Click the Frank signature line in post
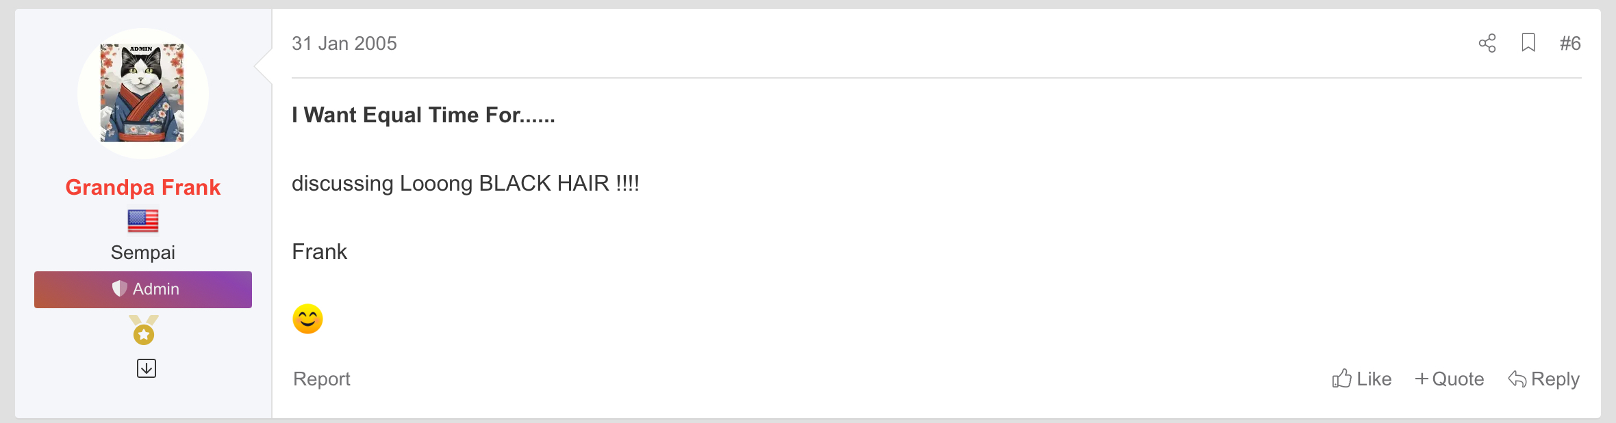This screenshot has width=1616, height=423. coord(320,251)
